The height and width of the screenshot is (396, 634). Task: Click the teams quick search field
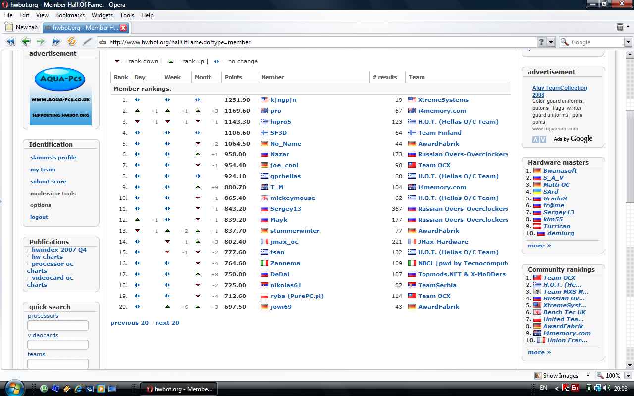tap(58, 364)
